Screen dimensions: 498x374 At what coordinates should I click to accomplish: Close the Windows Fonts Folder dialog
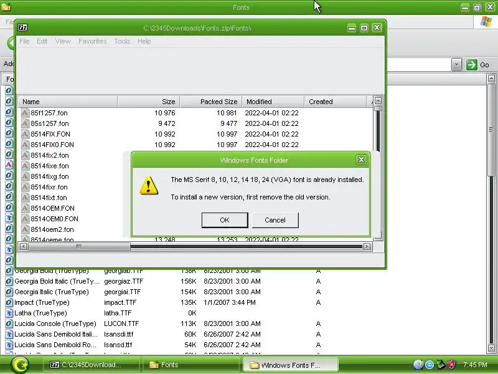click(361, 160)
